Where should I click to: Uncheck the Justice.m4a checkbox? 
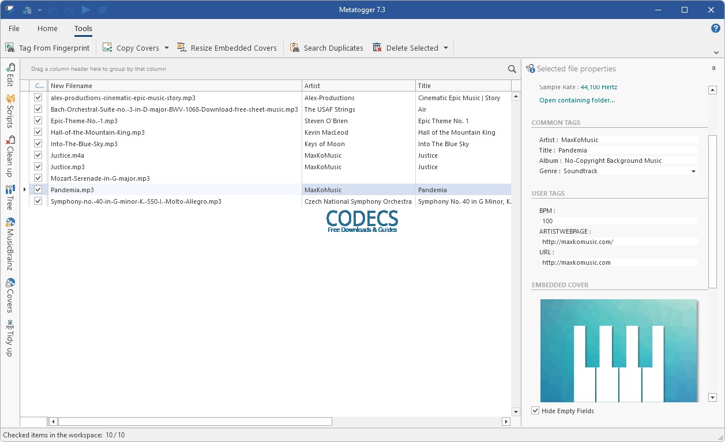click(38, 155)
